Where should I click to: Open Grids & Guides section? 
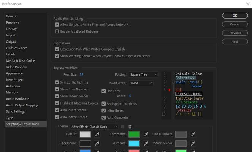[17, 48]
